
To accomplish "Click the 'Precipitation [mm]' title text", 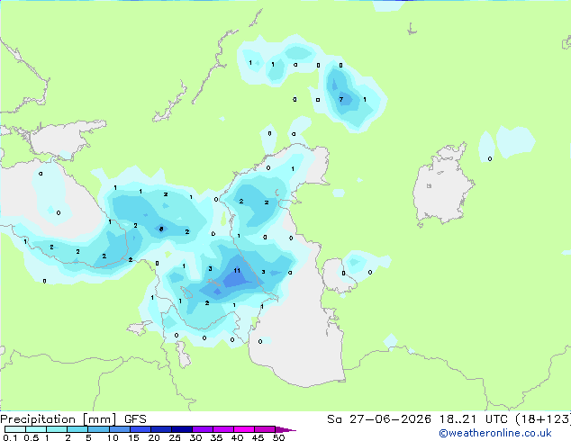I will (59, 419).
